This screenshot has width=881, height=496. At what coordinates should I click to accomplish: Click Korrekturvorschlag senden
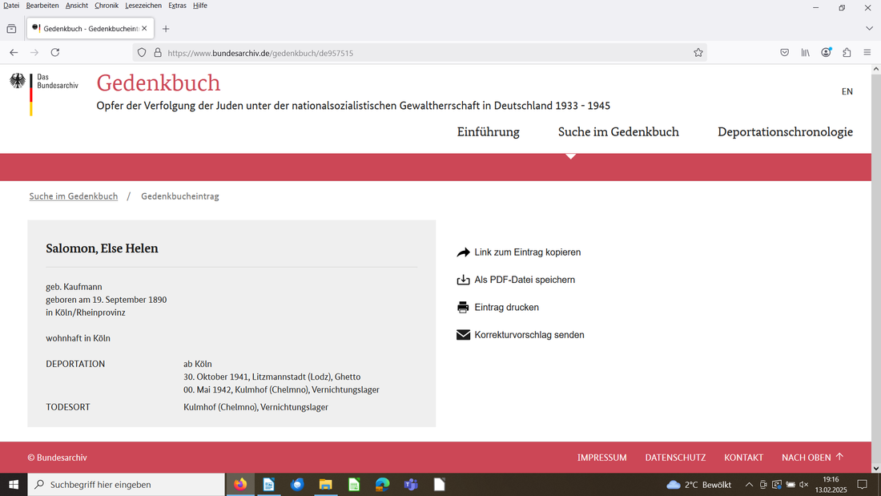529,335
